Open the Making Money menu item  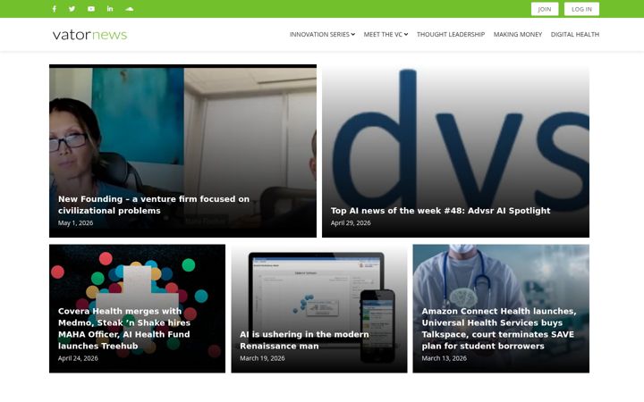518,35
